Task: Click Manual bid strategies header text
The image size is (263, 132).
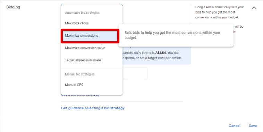Action: 80,74
